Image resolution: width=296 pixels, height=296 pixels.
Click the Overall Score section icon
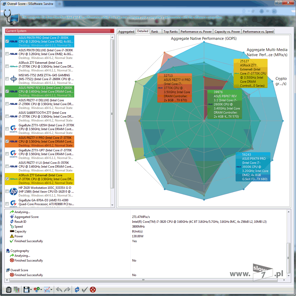8,270
